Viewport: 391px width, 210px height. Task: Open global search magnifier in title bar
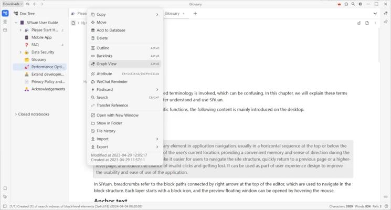click(353, 4)
